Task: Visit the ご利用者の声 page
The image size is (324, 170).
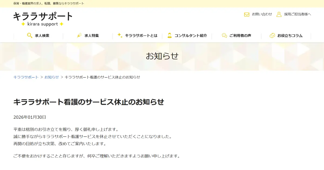Action: click(x=239, y=35)
